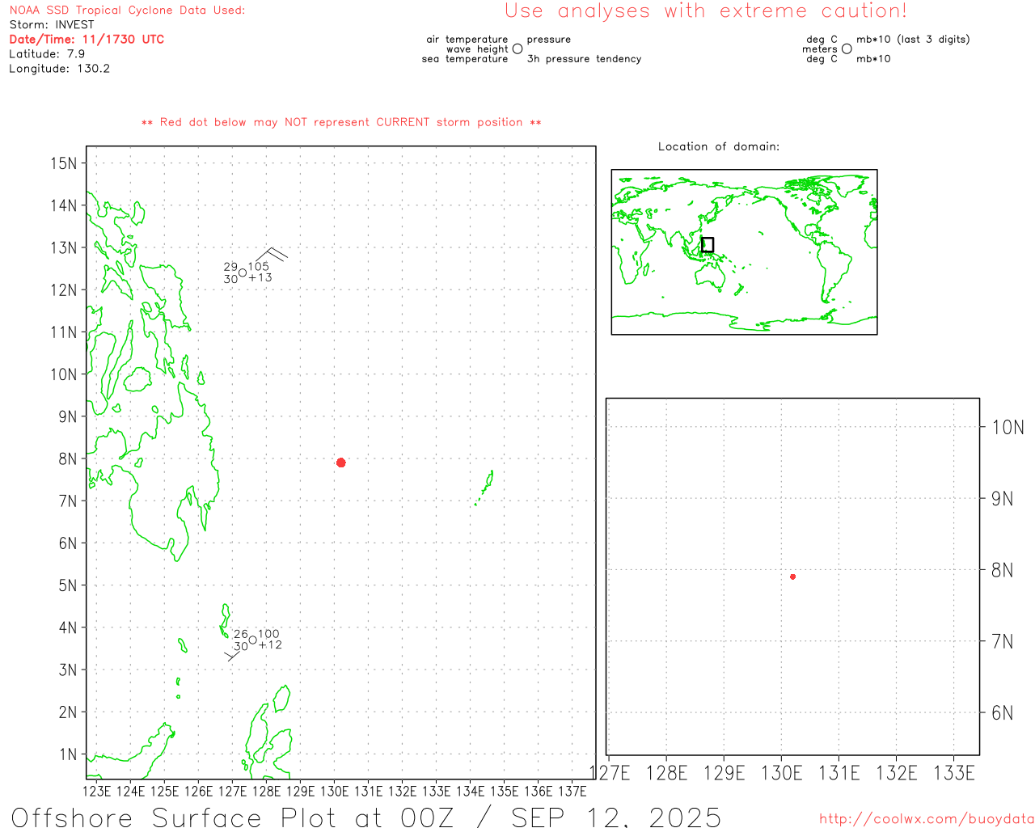Screen dimensions: 1035x828
Task: Click 'Location of domain:' label
Action: 719,146
